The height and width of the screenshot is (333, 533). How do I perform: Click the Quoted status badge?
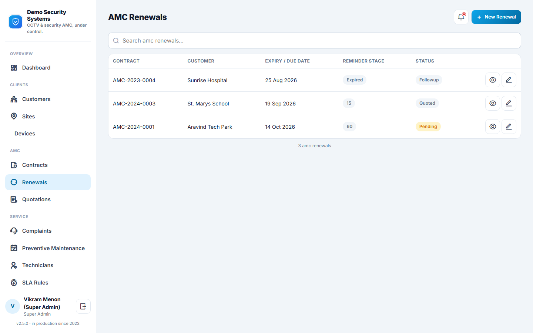click(427, 103)
